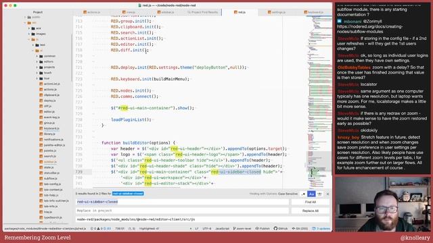Focus the find field containing red-ui-sidebar-closed
This screenshot has width=433, height=243.
(182, 202)
